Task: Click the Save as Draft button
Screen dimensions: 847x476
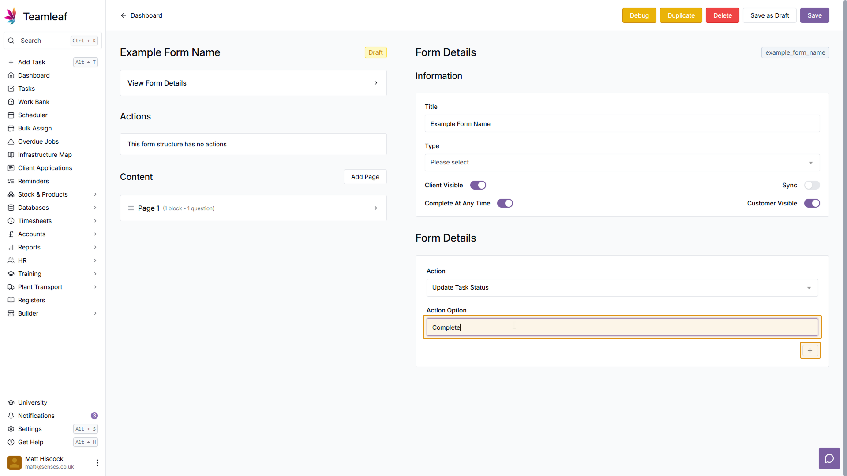Action: point(769,15)
